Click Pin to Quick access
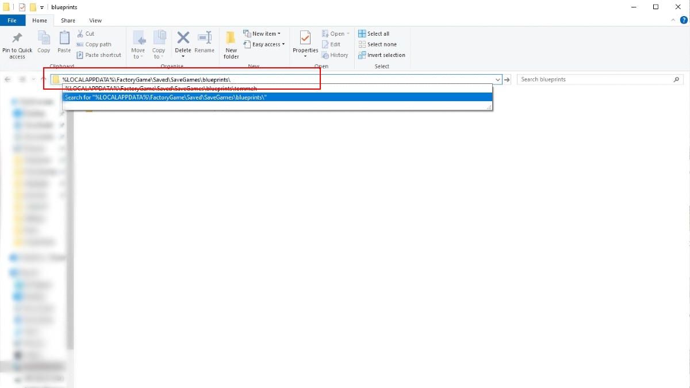The image size is (690, 388). (x=17, y=44)
